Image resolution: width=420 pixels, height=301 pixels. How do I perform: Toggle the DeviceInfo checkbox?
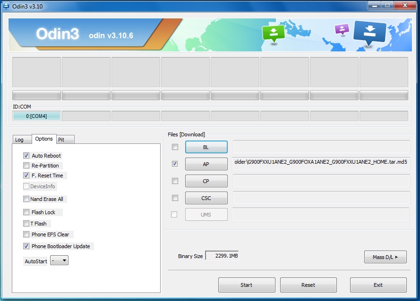click(x=26, y=186)
